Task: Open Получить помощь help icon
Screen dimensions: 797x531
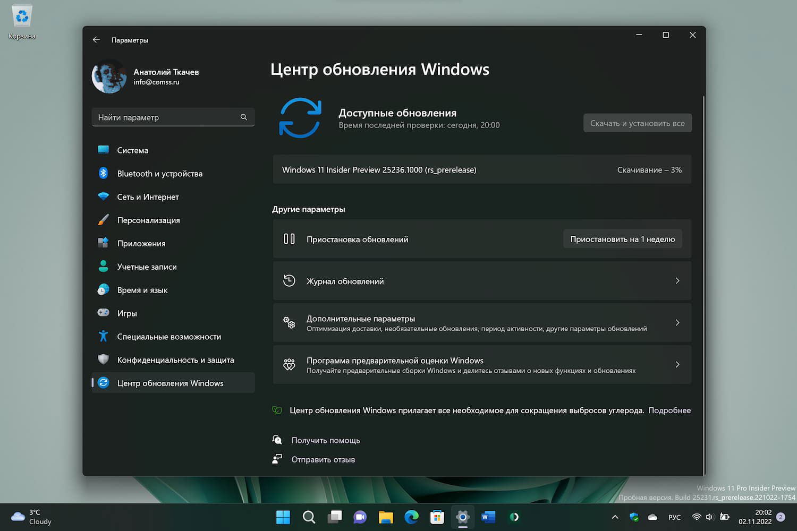Action: 277,440
